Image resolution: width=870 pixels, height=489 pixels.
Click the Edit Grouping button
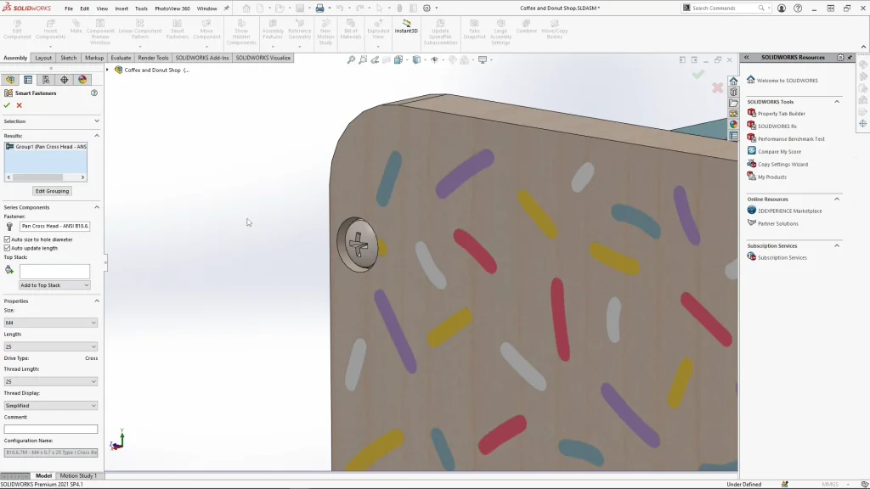click(52, 191)
